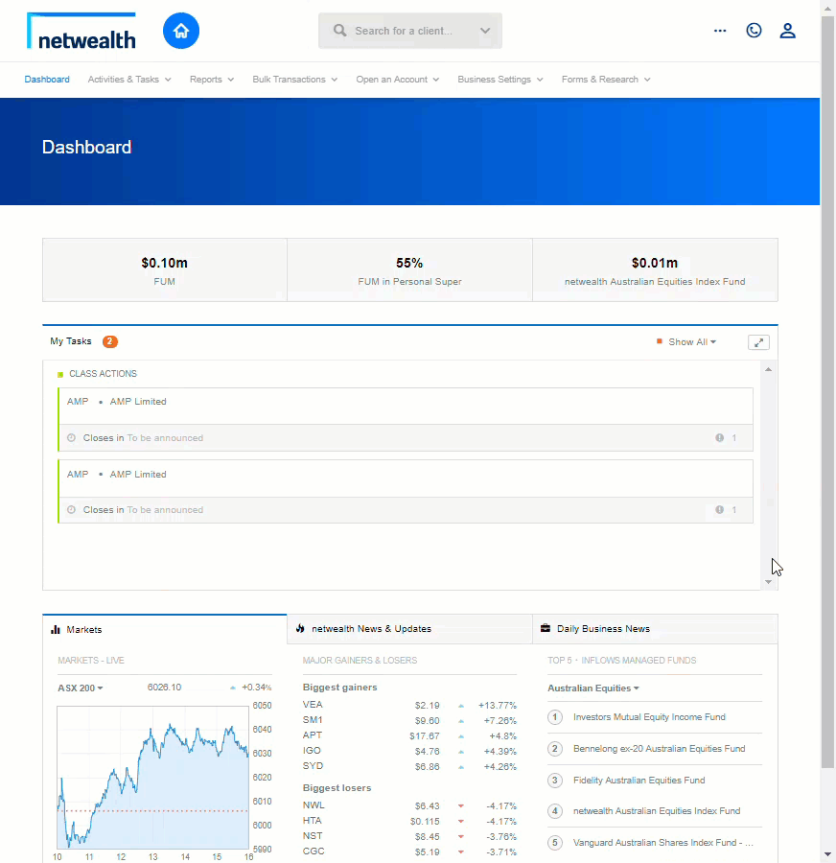Click the Search for a client field
Image resolution: width=836 pixels, height=863 pixels.
point(410,31)
